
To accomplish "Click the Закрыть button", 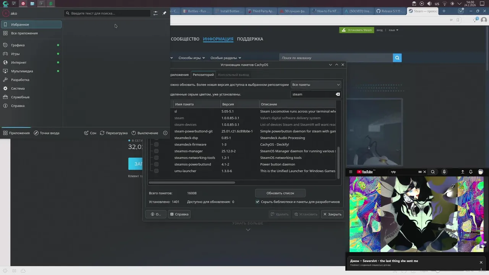I will [332, 214].
